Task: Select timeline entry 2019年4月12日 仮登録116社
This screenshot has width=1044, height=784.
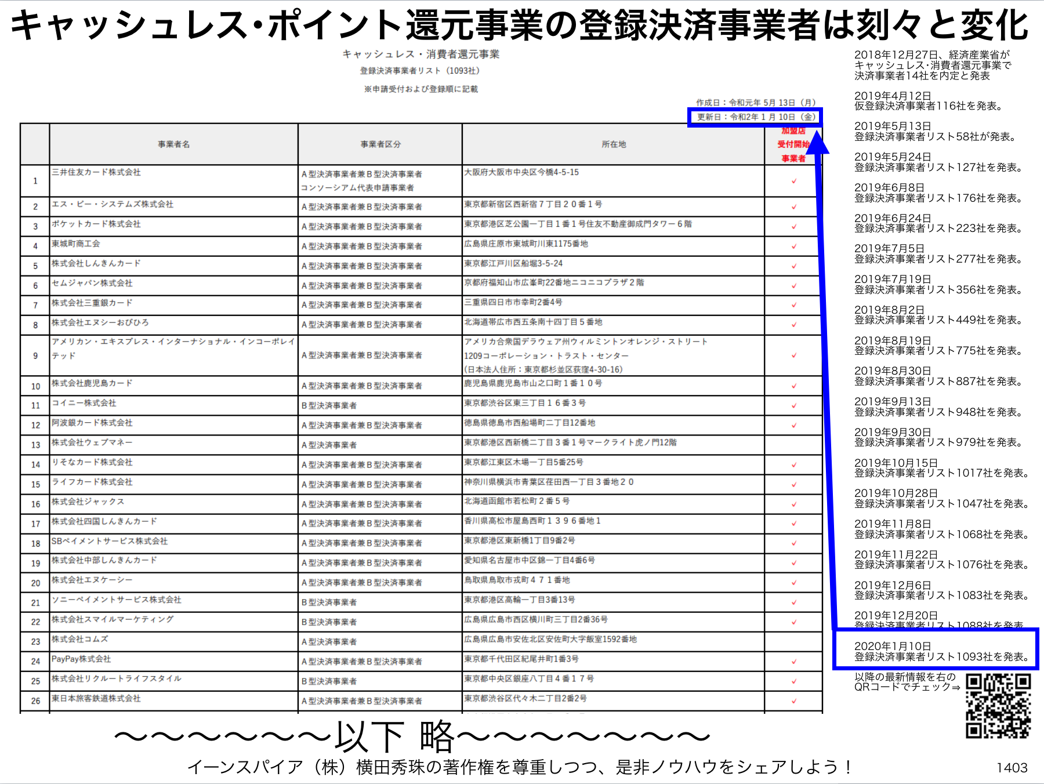Action: tap(929, 101)
